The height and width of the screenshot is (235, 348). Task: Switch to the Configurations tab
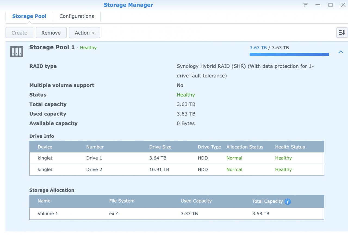(x=76, y=16)
